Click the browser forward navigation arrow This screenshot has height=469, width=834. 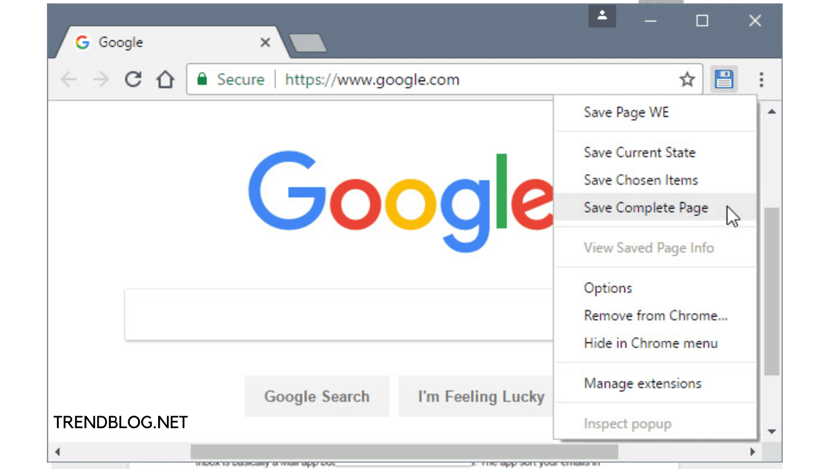tap(99, 79)
